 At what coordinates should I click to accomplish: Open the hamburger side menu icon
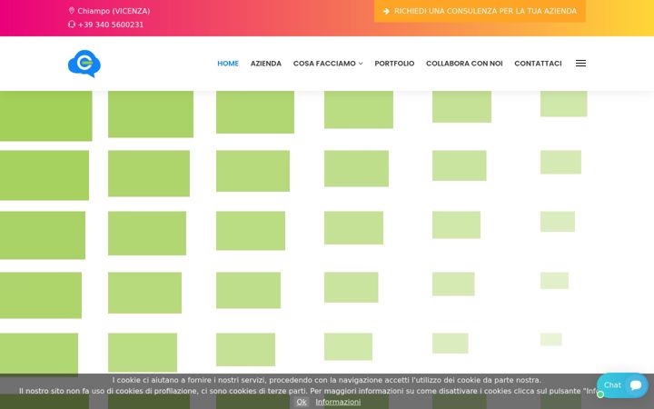click(x=580, y=64)
